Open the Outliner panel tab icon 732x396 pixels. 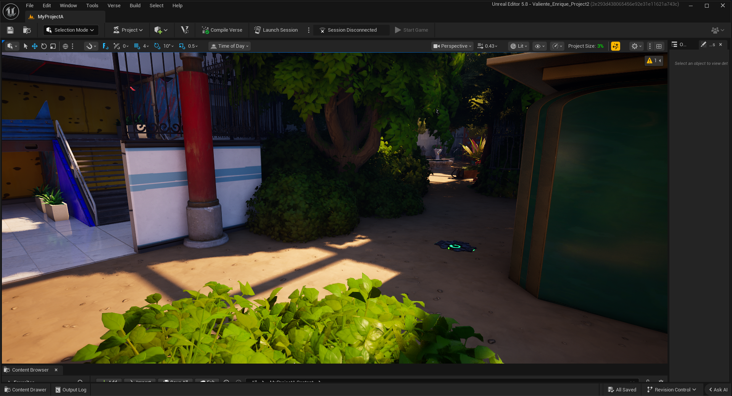(x=674, y=45)
